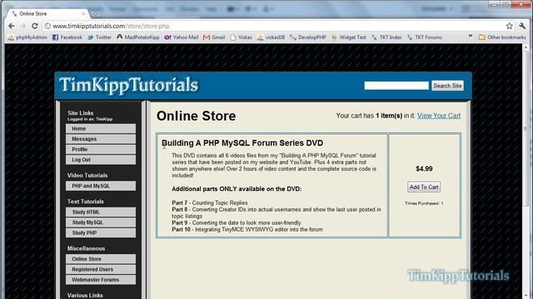Open a new tab with the new tab button

96,13
